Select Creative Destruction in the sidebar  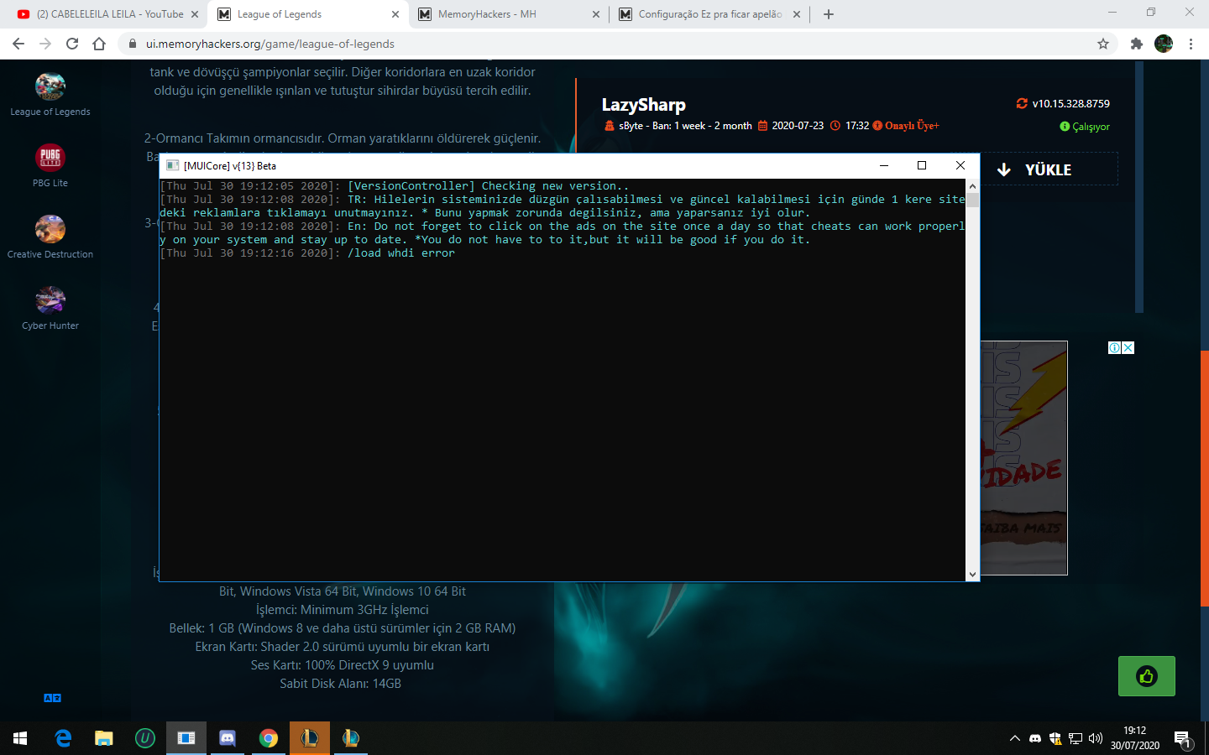(50, 237)
